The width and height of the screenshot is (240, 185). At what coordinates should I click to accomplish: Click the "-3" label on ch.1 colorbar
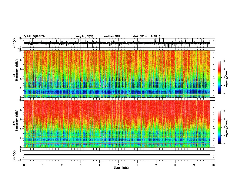point(223,61)
